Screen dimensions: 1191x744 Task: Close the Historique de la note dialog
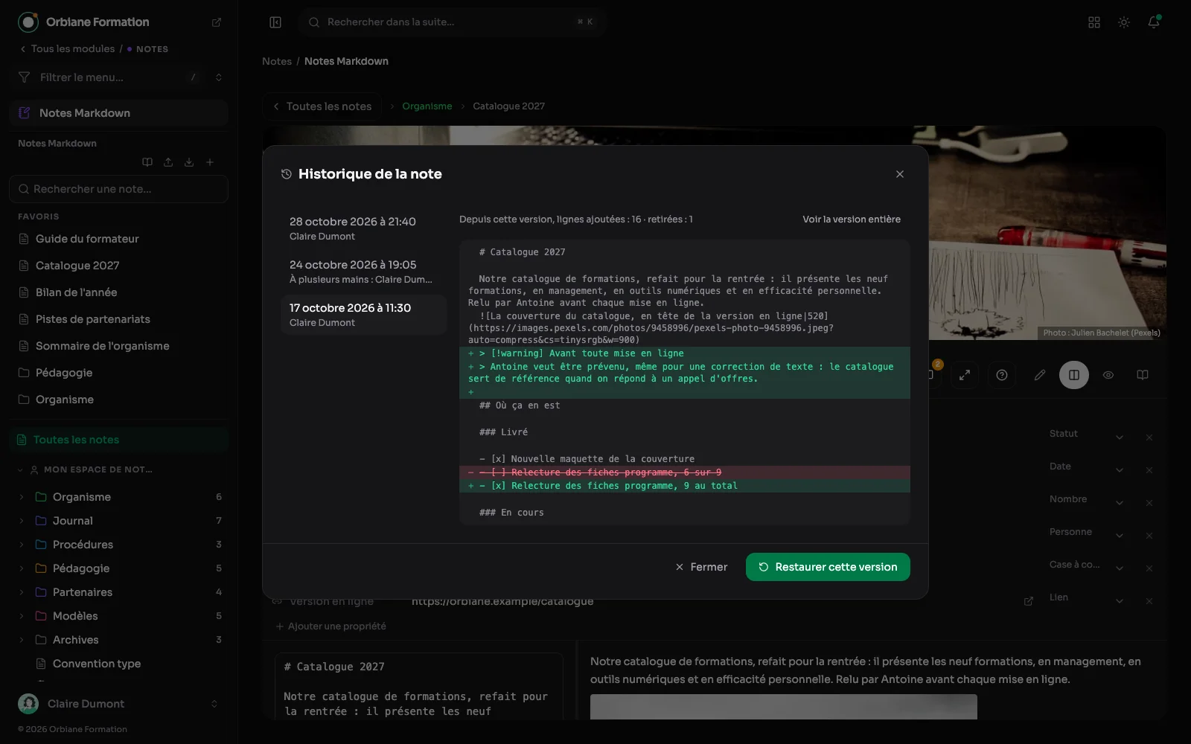pyautogui.click(x=900, y=174)
